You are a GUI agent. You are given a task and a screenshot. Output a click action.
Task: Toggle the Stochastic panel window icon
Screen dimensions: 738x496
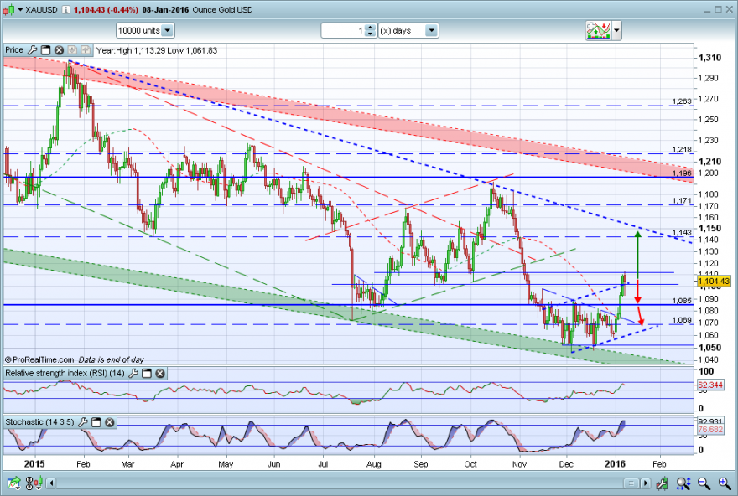[96, 422]
